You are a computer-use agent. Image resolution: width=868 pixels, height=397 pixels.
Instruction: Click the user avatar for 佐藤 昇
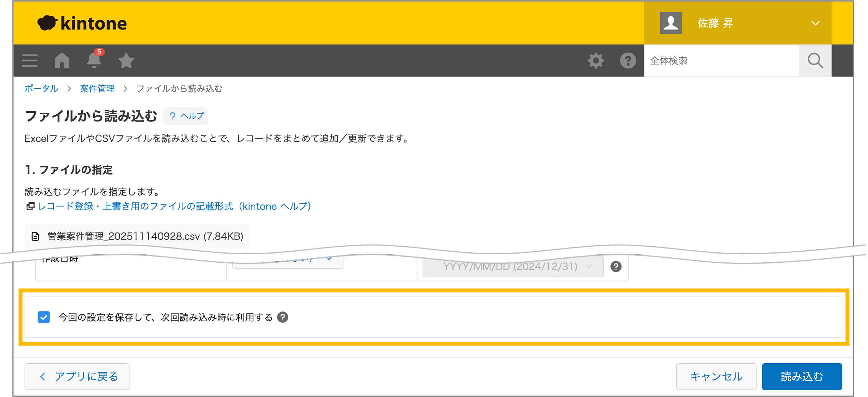[671, 23]
